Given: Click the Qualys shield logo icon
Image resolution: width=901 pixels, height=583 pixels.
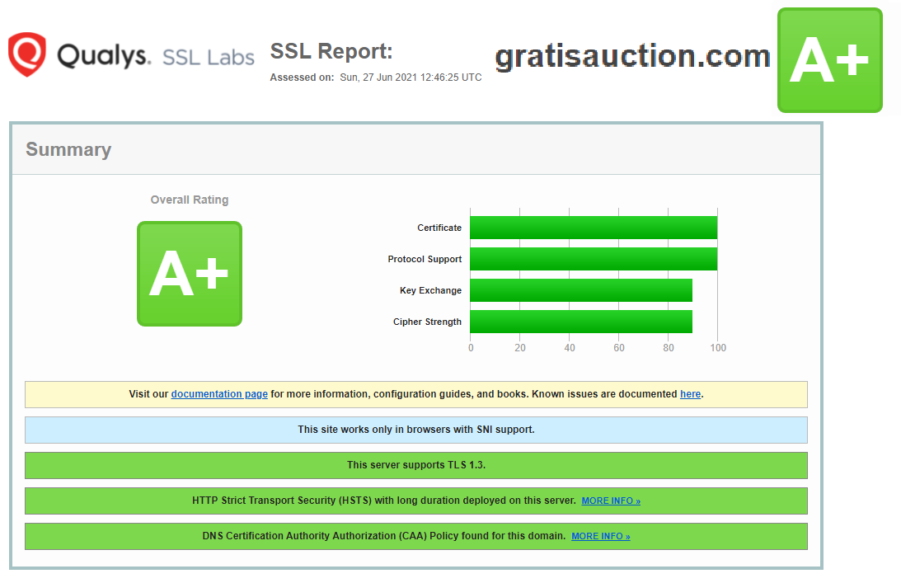Looking at the screenshot, I should pyautogui.click(x=27, y=54).
